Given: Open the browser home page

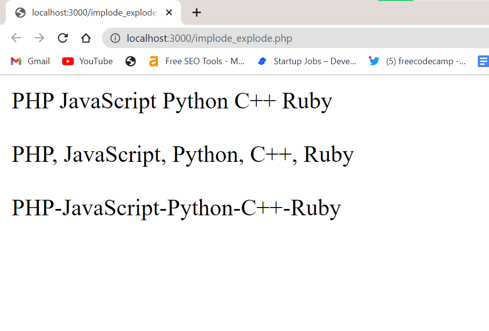Looking at the screenshot, I should coord(86,38).
